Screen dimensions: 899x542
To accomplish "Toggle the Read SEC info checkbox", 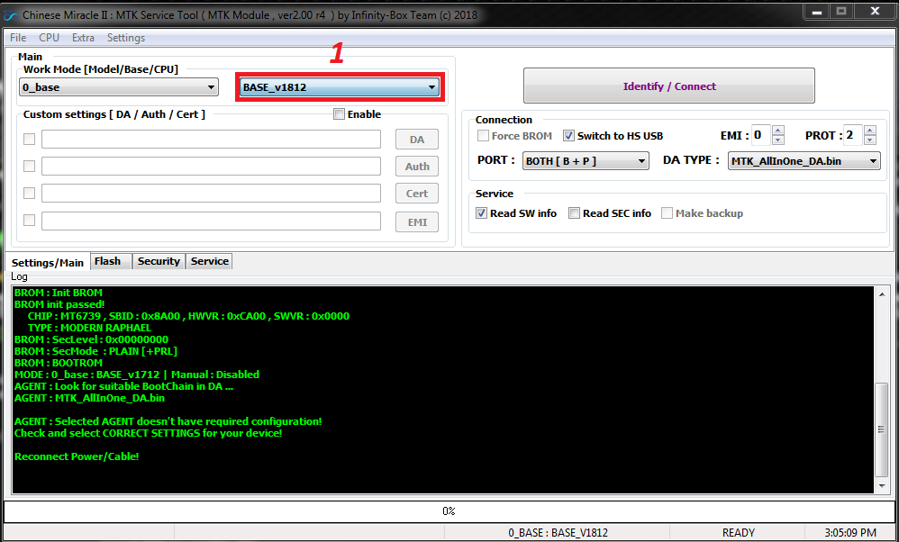I will (x=574, y=213).
